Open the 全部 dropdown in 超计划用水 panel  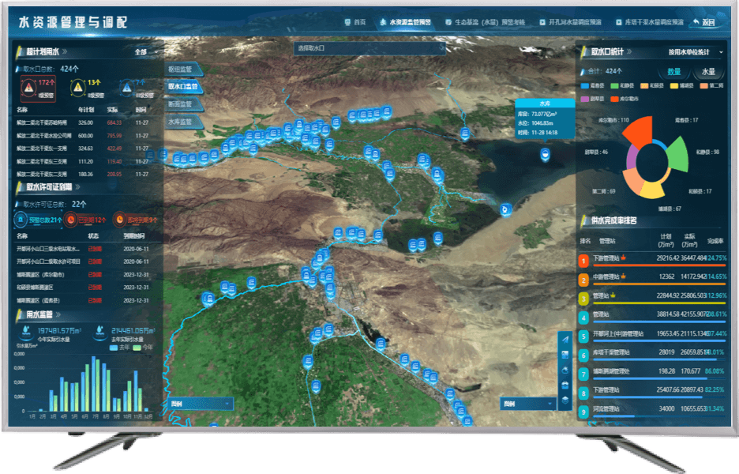pos(145,52)
